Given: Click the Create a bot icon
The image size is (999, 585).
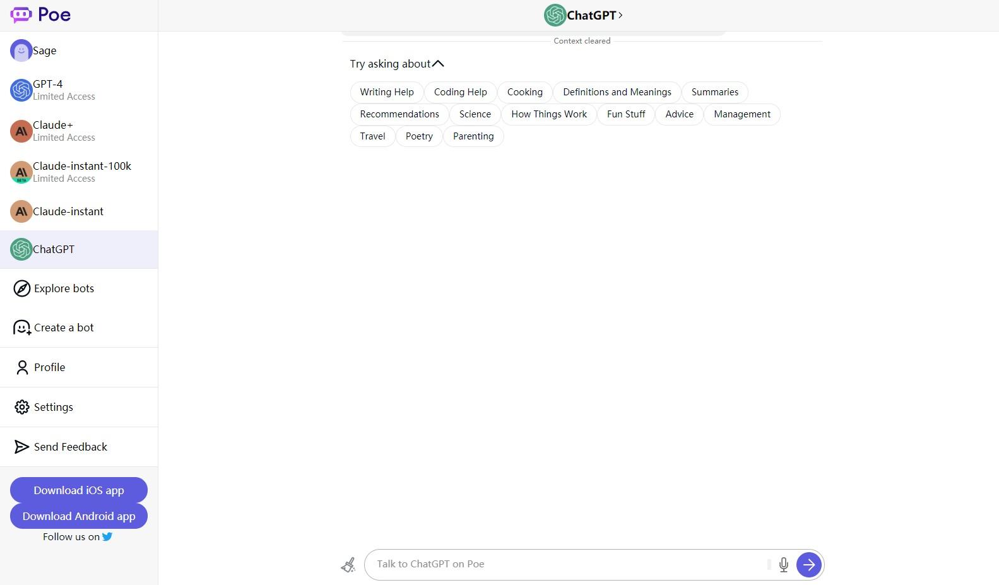Looking at the screenshot, I should (22, 328).
